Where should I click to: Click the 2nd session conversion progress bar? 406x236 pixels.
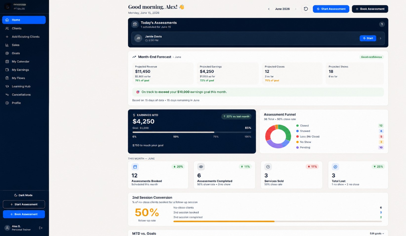coord(278,221)
